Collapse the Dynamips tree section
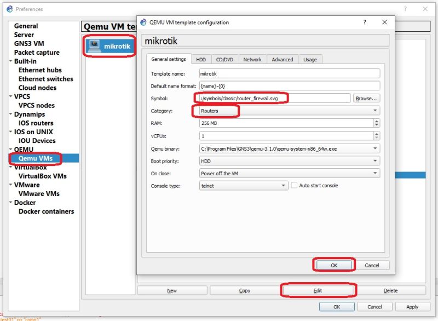The width and height of the screenshot is (438, 321). 10,114
